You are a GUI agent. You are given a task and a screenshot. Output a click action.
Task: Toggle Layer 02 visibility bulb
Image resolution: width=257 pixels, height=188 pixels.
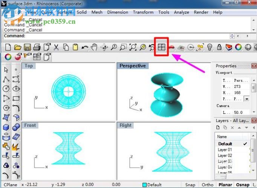[x=250, y=154]
